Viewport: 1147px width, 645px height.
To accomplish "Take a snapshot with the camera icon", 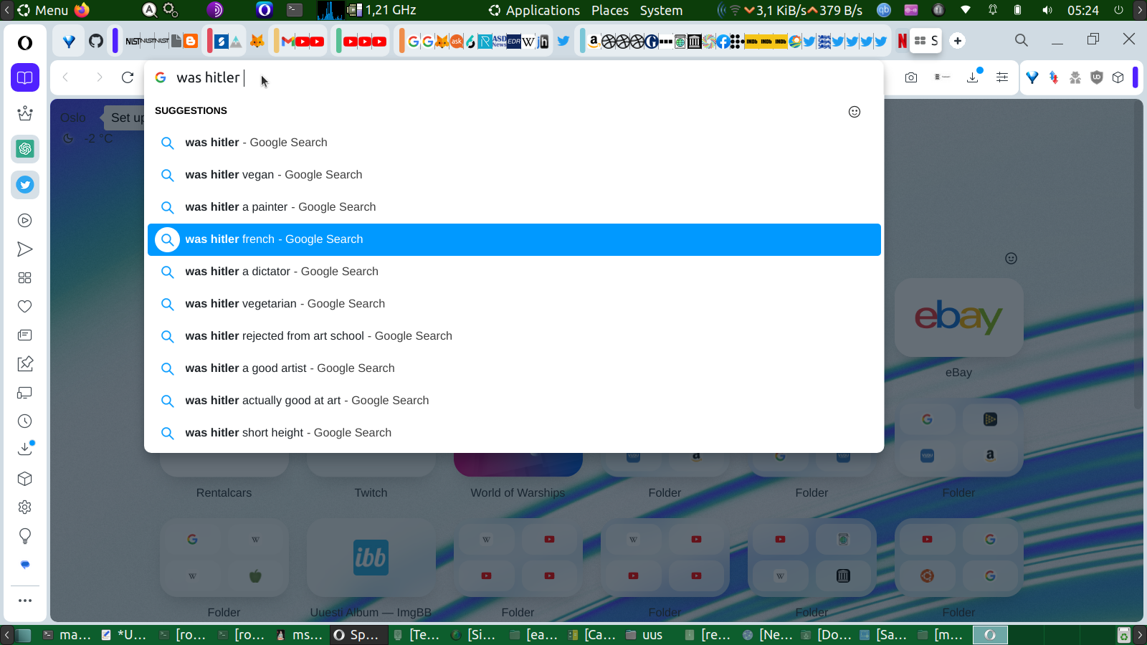I will (911, 77).
